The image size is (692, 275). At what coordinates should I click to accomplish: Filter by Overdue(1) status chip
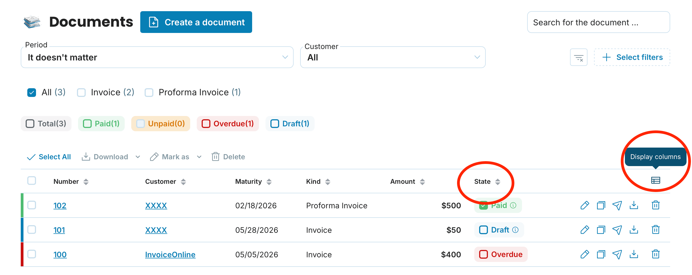(x=228, y=124)
